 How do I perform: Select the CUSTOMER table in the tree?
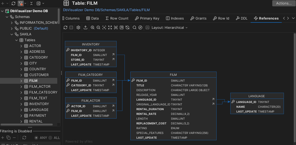[x=39, y=75]
